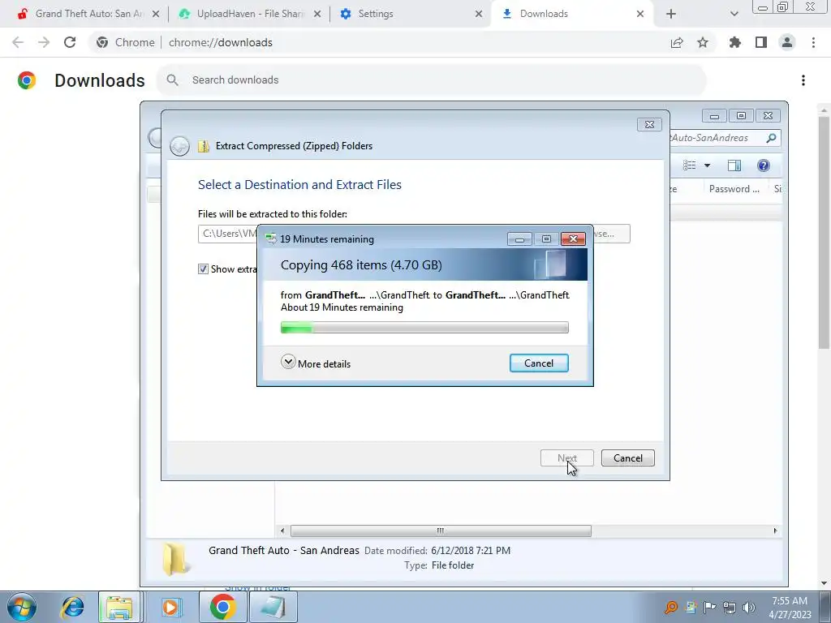Click the copy progress bar

tap(424, 328)
